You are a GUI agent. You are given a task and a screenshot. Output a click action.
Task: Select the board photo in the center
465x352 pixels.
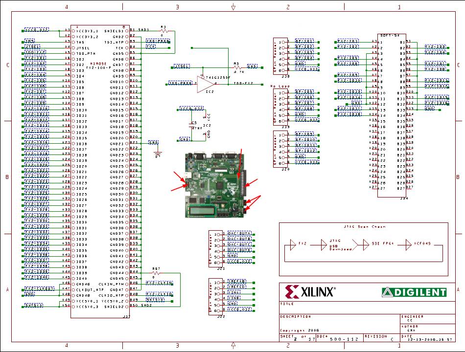pyautogui.click(x=215, y=184)
